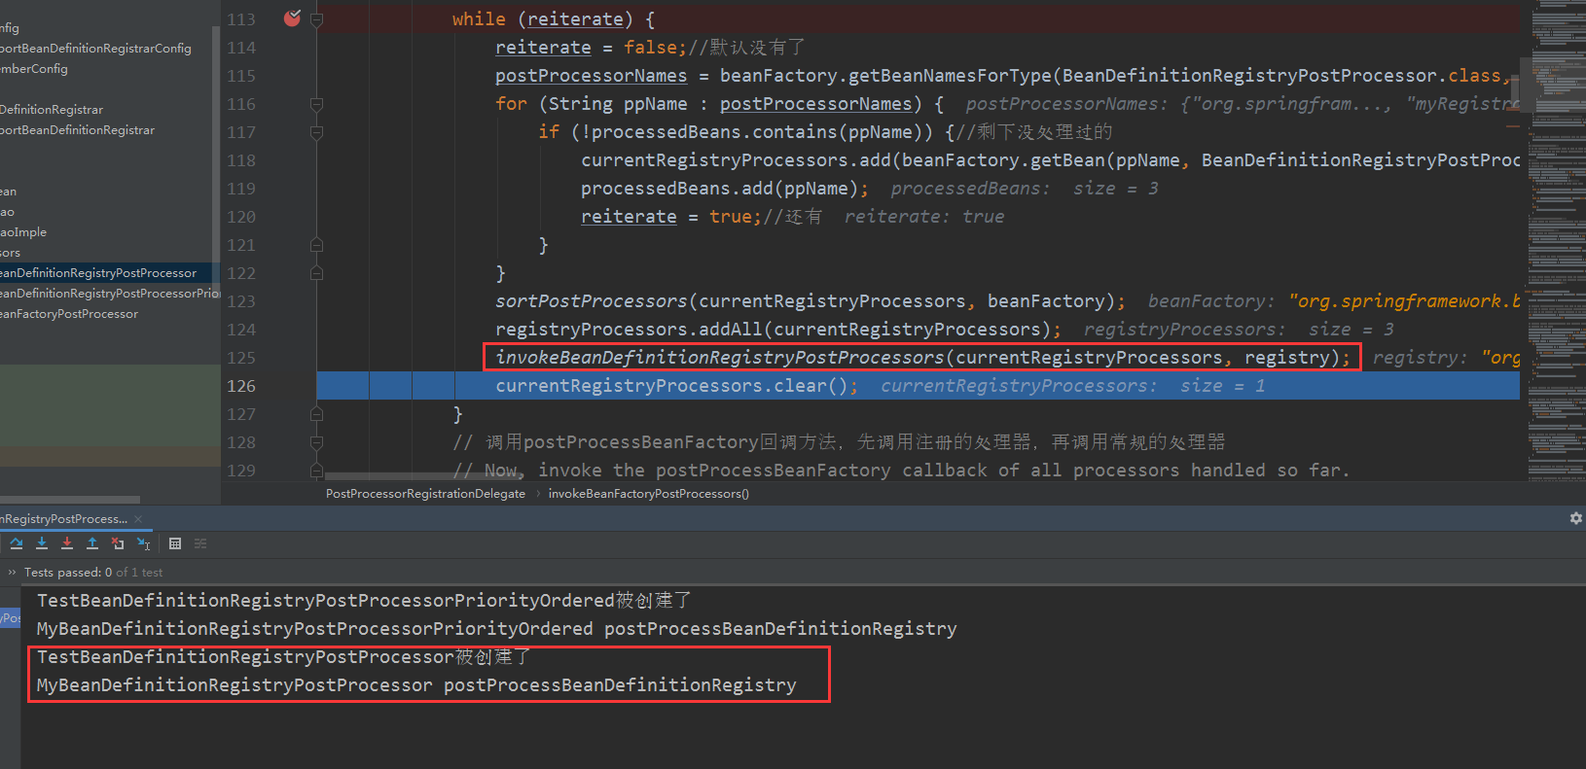Click PostProcessorRegistrationDelegate in the breadcrumb
1586x769 pixels.
pos(425,494)
